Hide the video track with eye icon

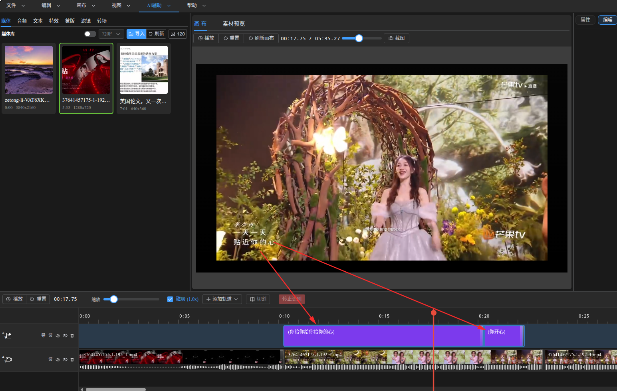pyautogui.click(x=65, y=359)
